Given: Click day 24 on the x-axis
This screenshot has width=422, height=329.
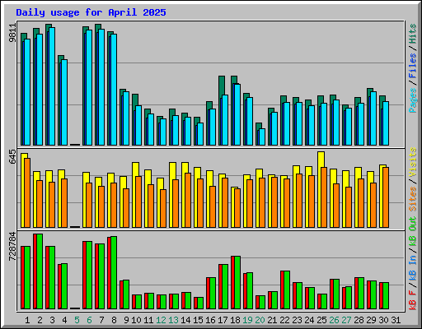Looking at the screenshot, I should (309, 320).
